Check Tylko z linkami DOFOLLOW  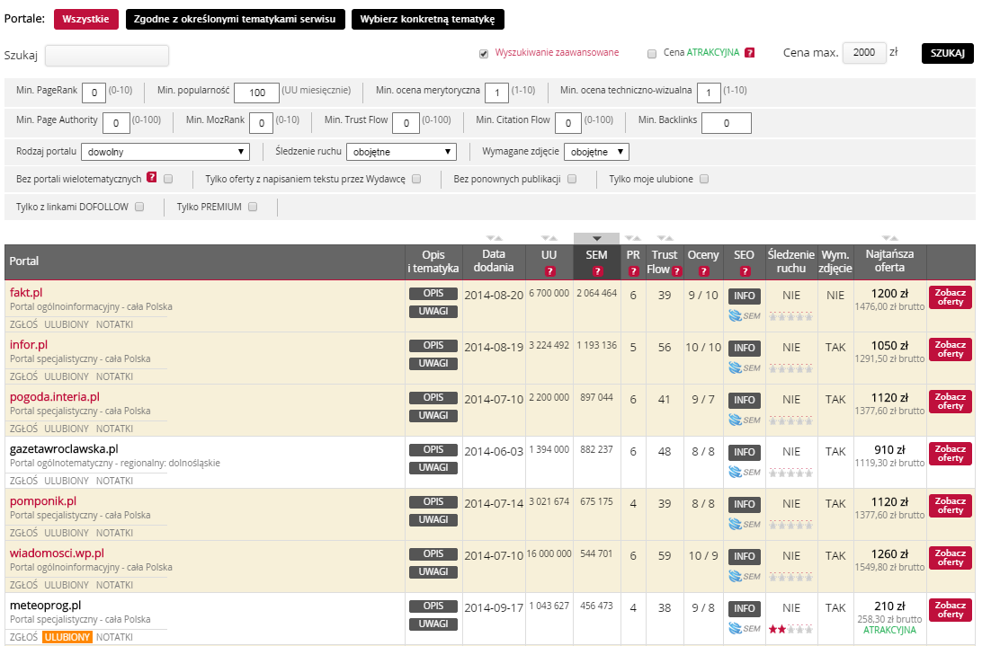click(x=139, y=207)
